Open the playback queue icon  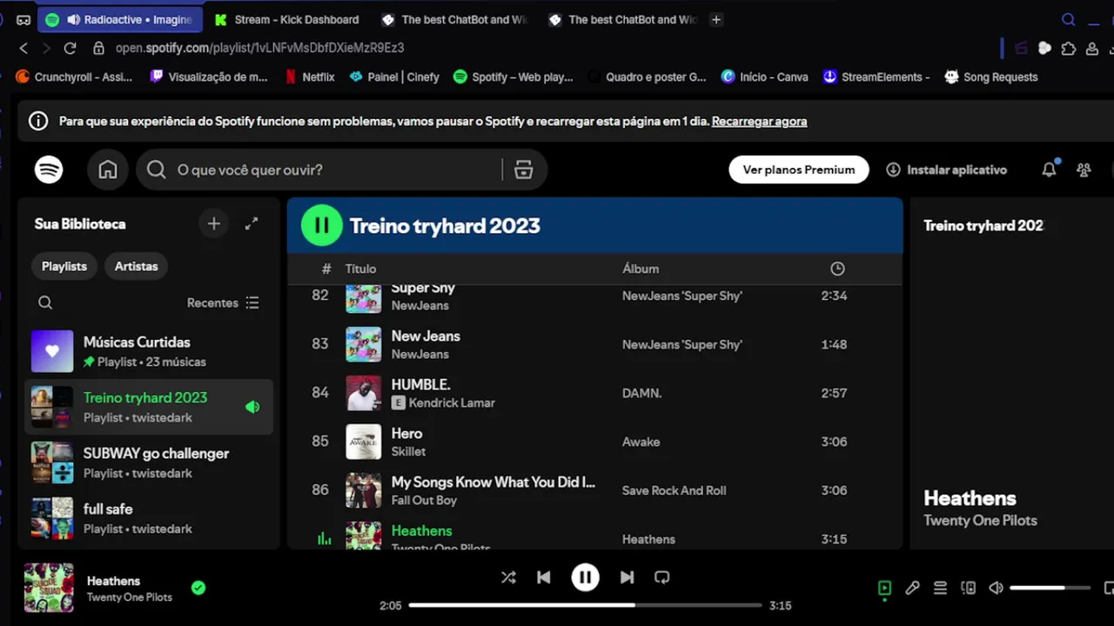(x=940, y=588)
